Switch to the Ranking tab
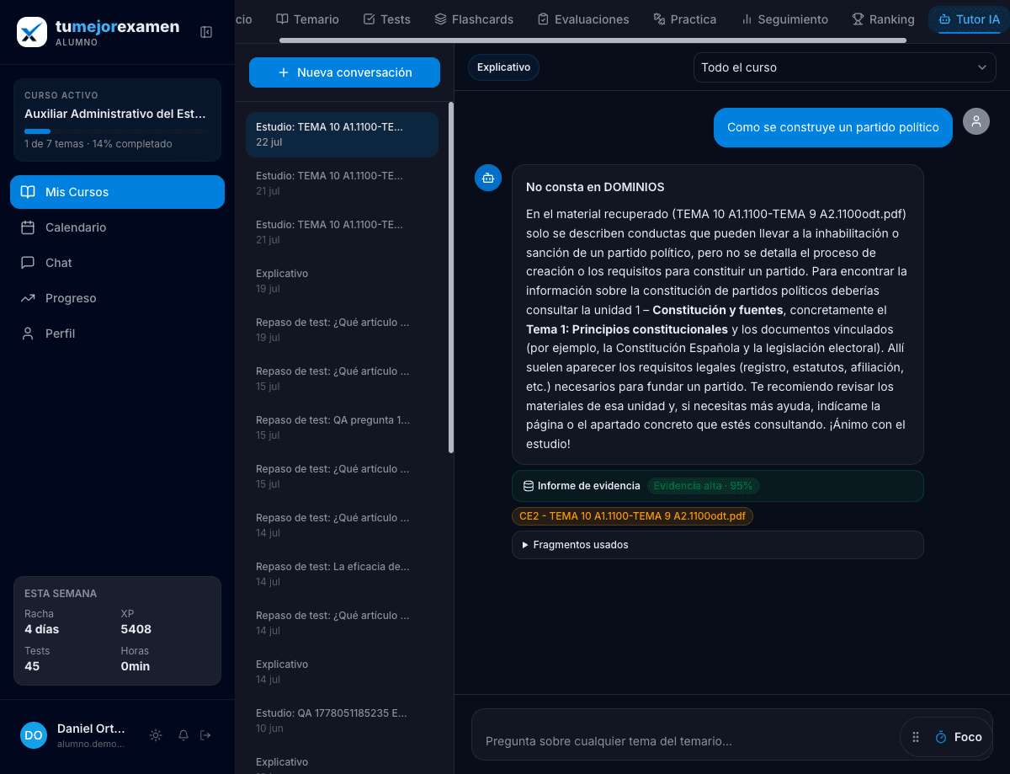The height and width of the screenshot is (774, 1010). (883, 19)
